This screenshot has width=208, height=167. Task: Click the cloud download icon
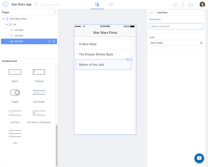pyautogui.click(x=175, y=5)
